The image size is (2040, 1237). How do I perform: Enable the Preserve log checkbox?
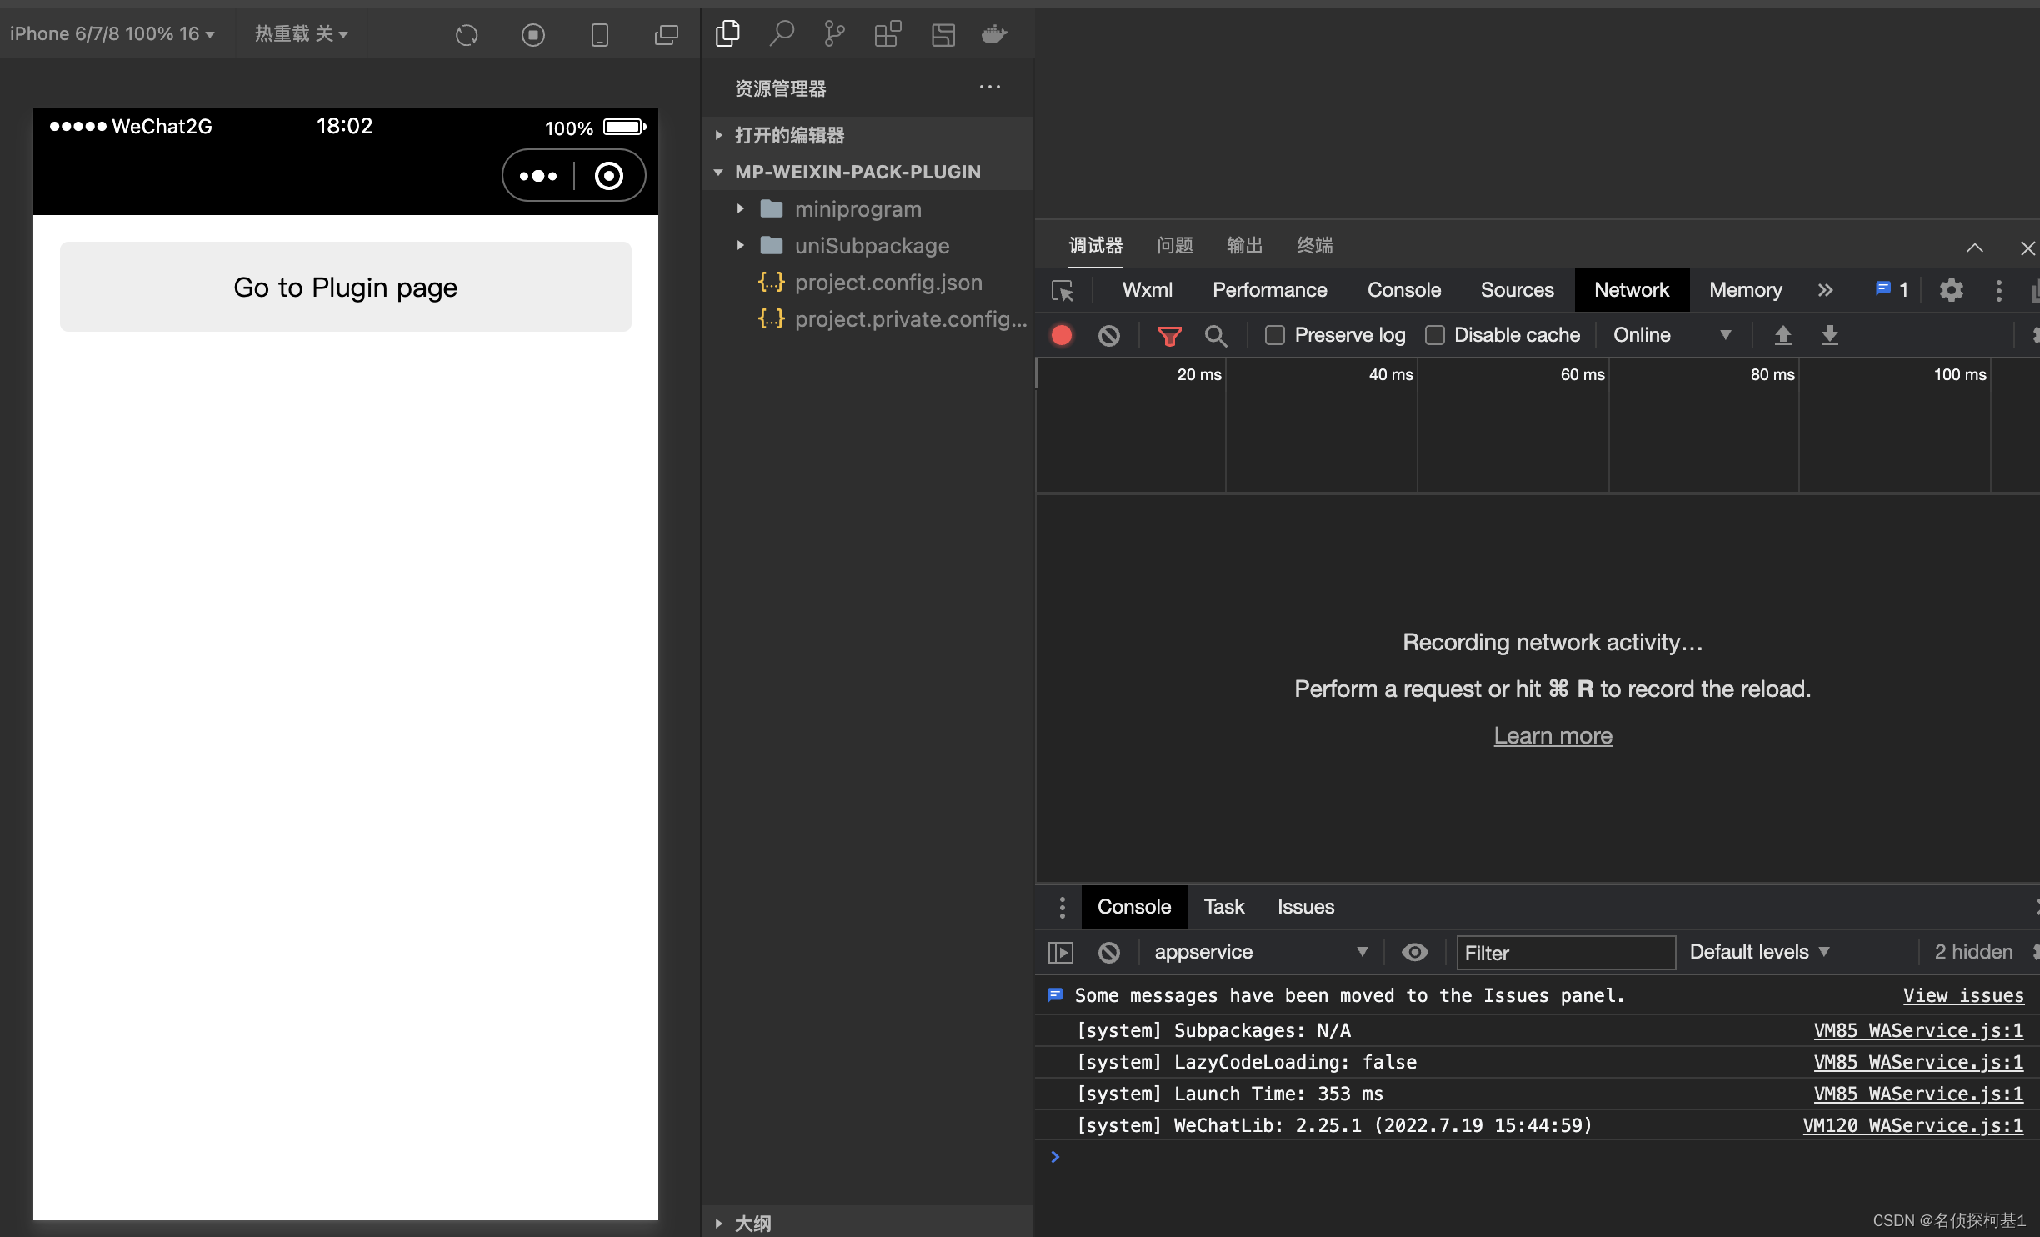point(1275,335)
